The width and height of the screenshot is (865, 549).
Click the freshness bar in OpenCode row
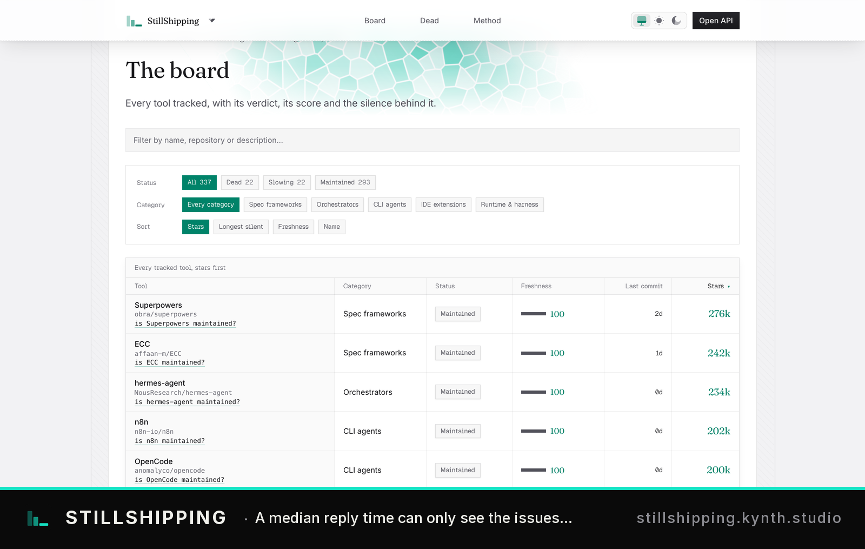[x=534, y=470]
